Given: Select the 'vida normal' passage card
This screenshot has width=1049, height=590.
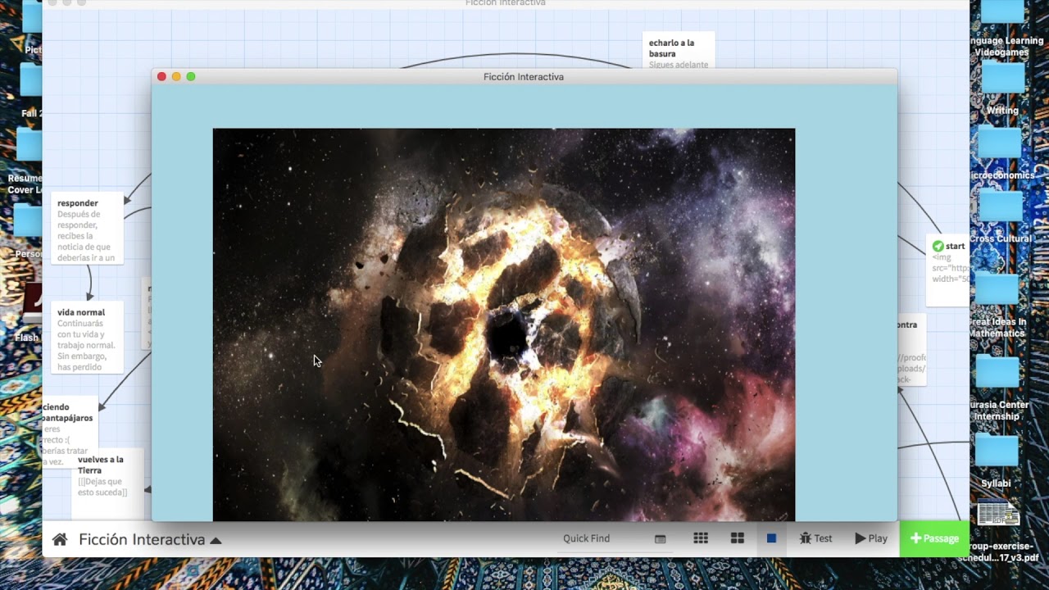Looking at the screenshot, I should click(88, 338).
